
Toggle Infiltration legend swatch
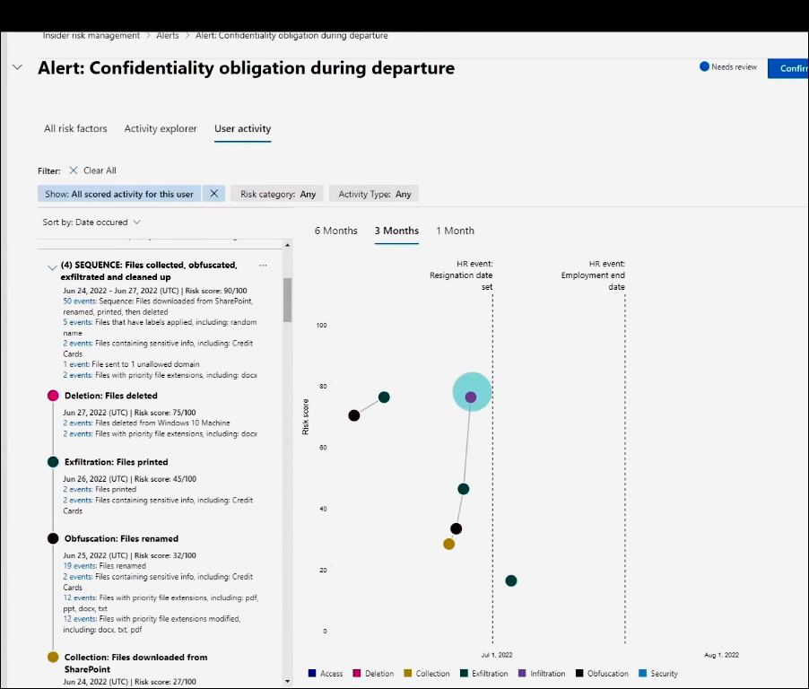tap(522, 673)
